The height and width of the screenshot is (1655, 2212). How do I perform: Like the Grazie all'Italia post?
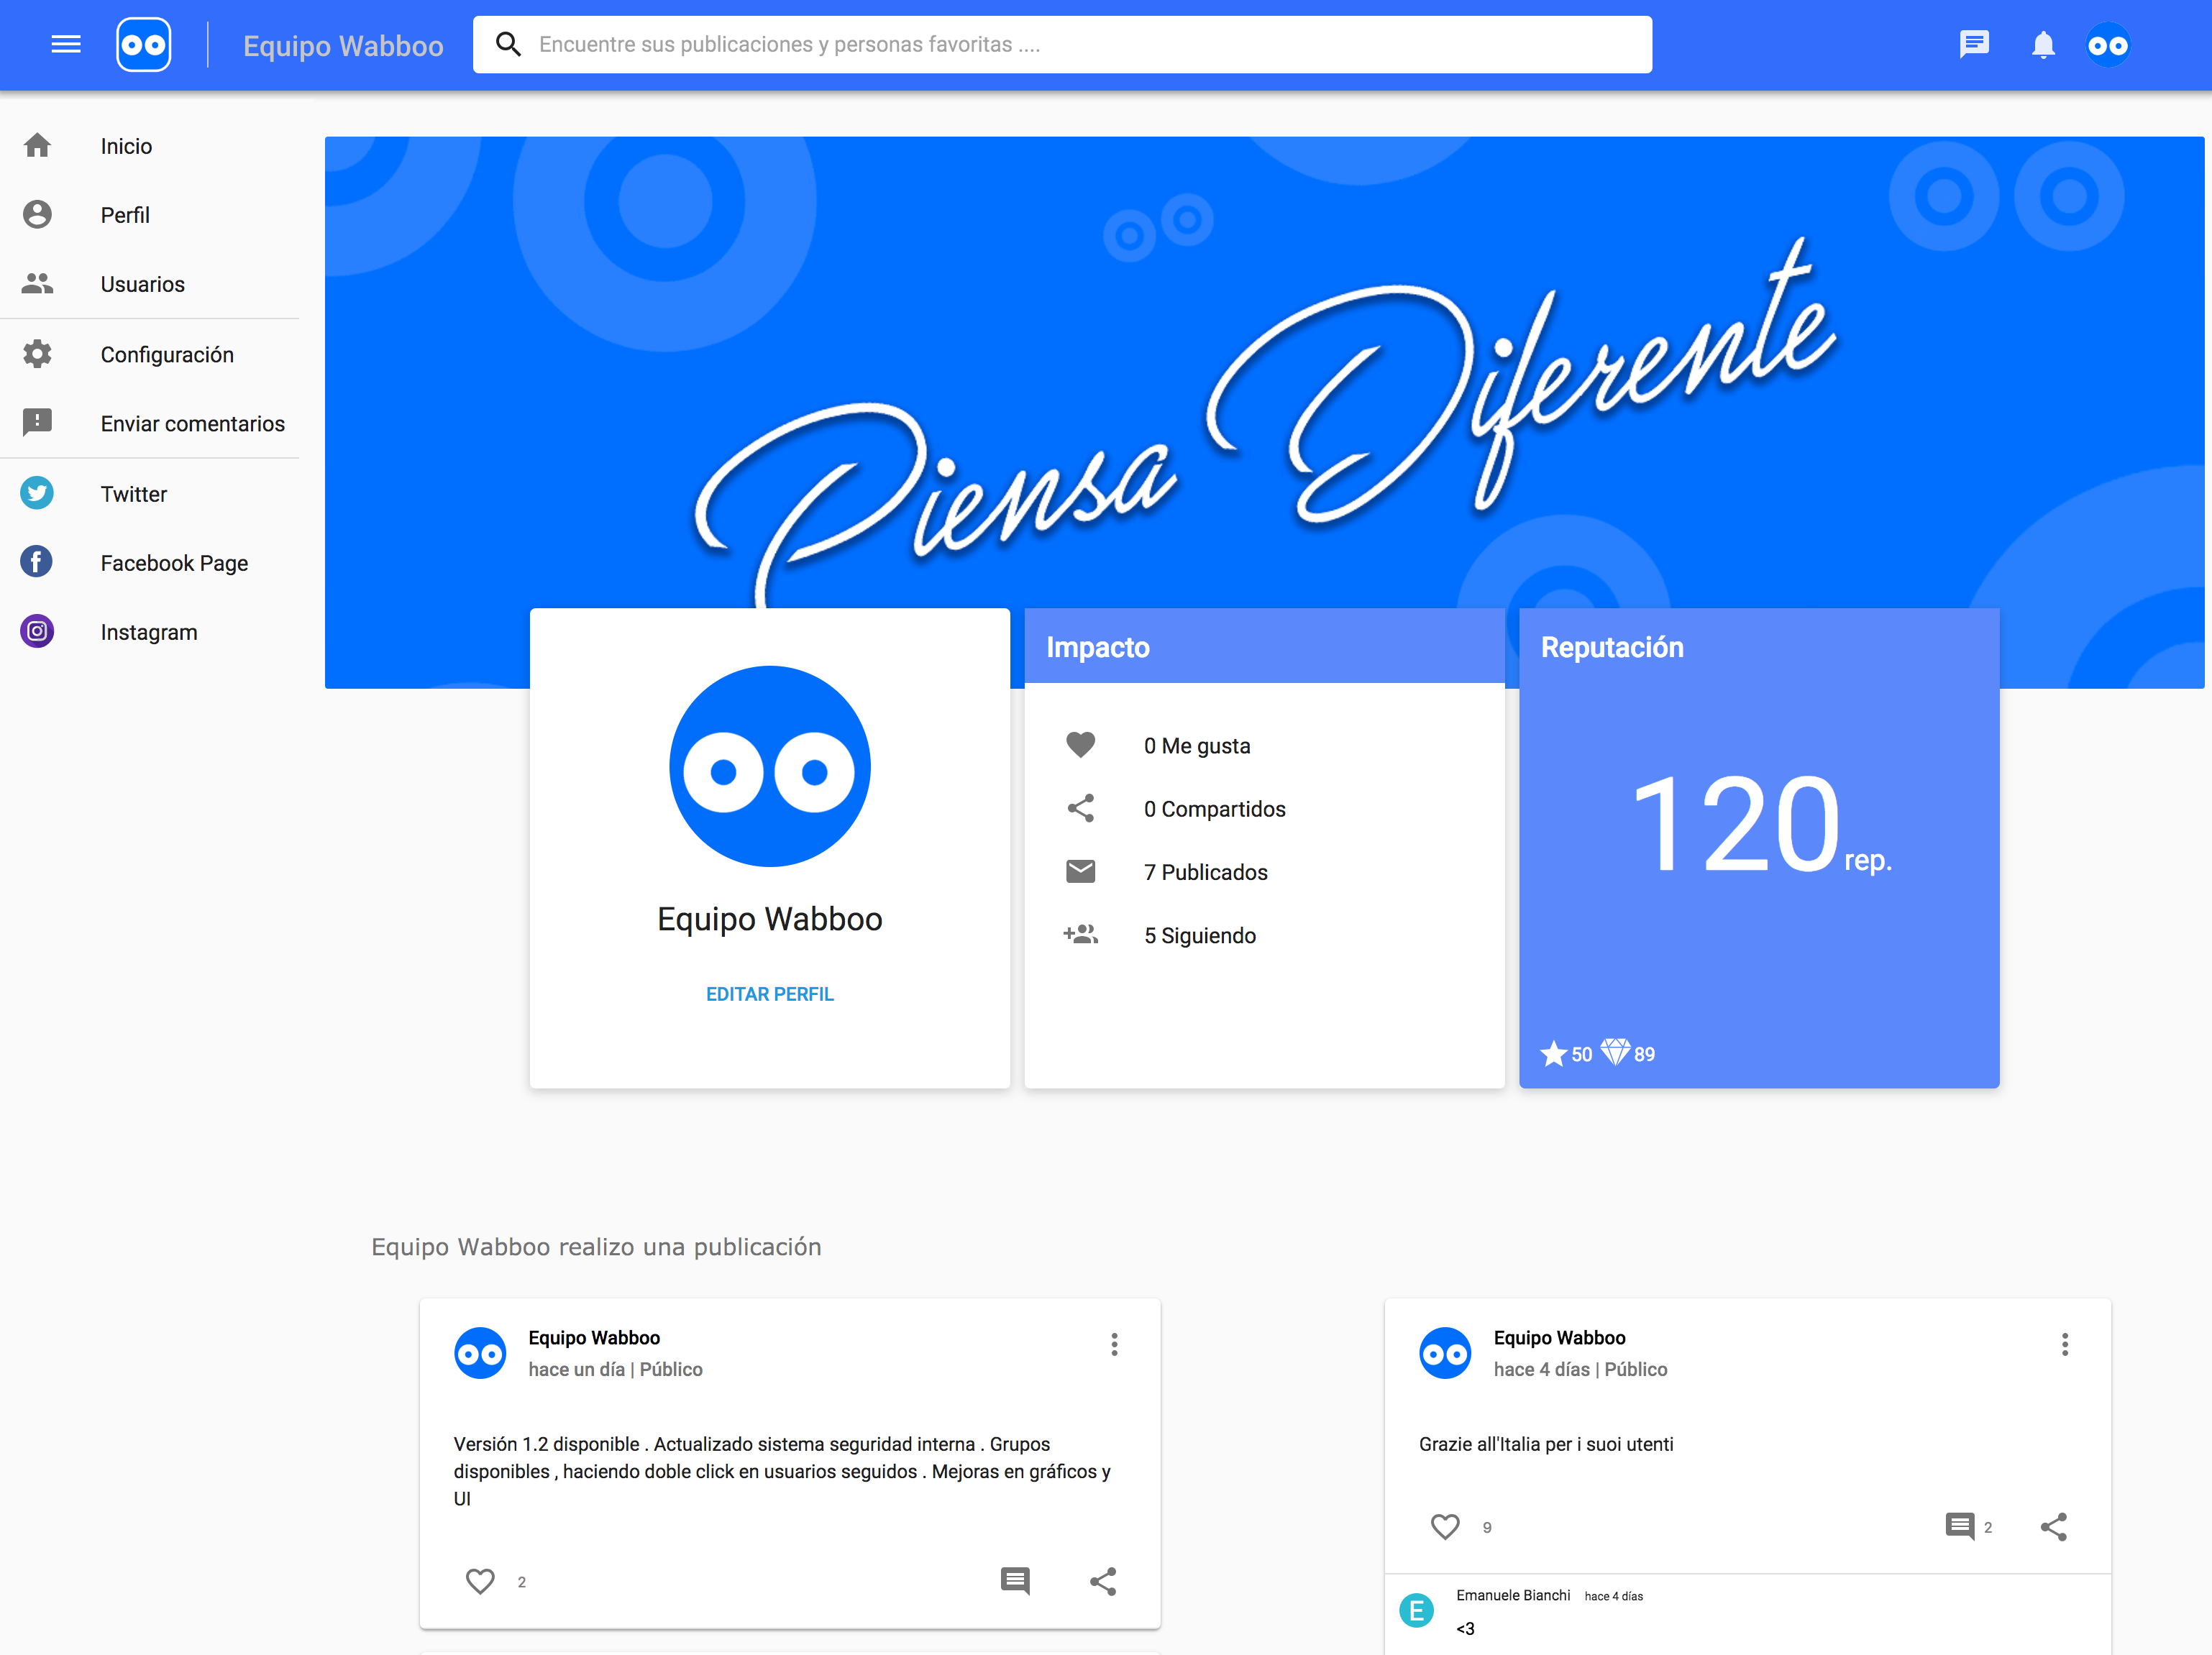1445,1526
